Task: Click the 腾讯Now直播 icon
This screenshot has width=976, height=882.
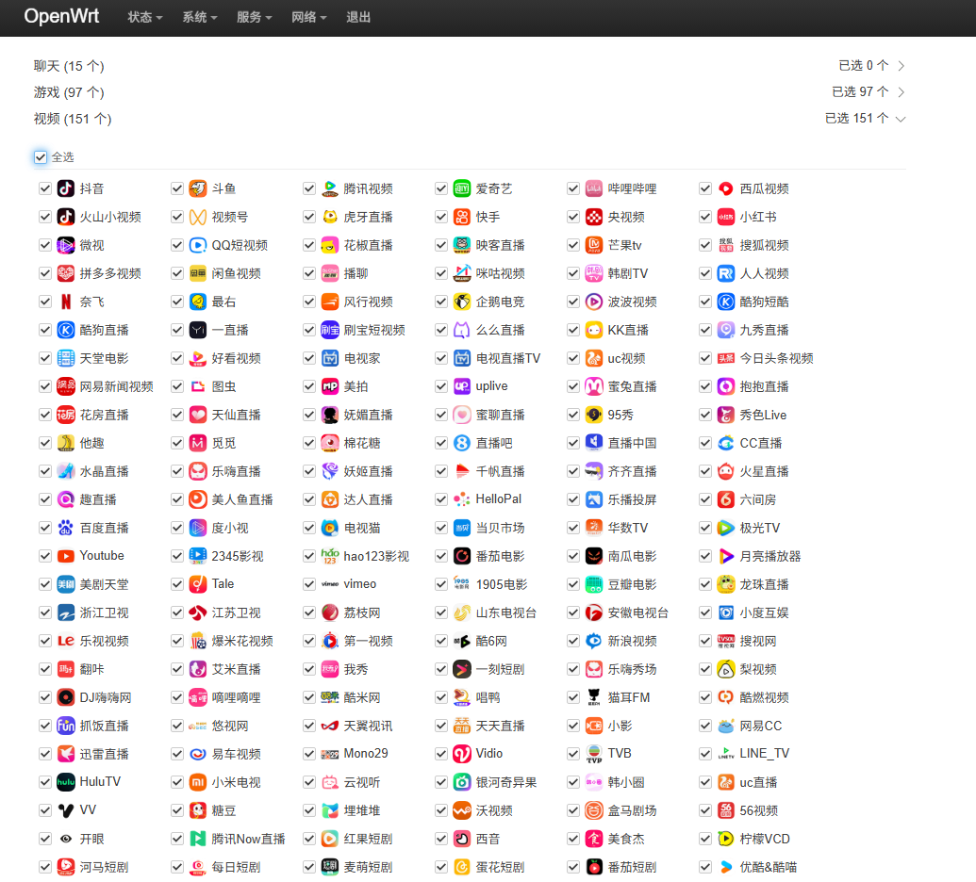Action: coord(198,839)
